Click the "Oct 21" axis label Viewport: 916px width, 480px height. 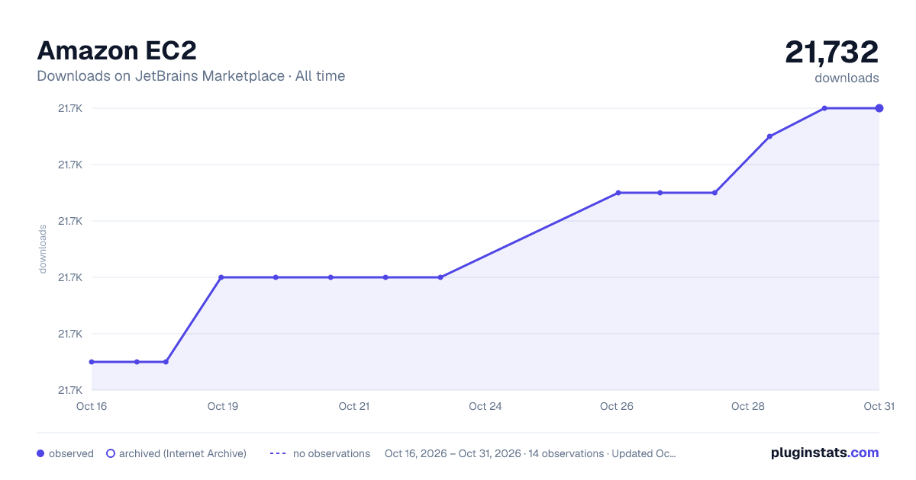tap(354, 406)
